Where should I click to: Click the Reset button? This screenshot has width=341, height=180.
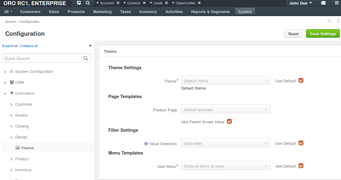(293, 33)
